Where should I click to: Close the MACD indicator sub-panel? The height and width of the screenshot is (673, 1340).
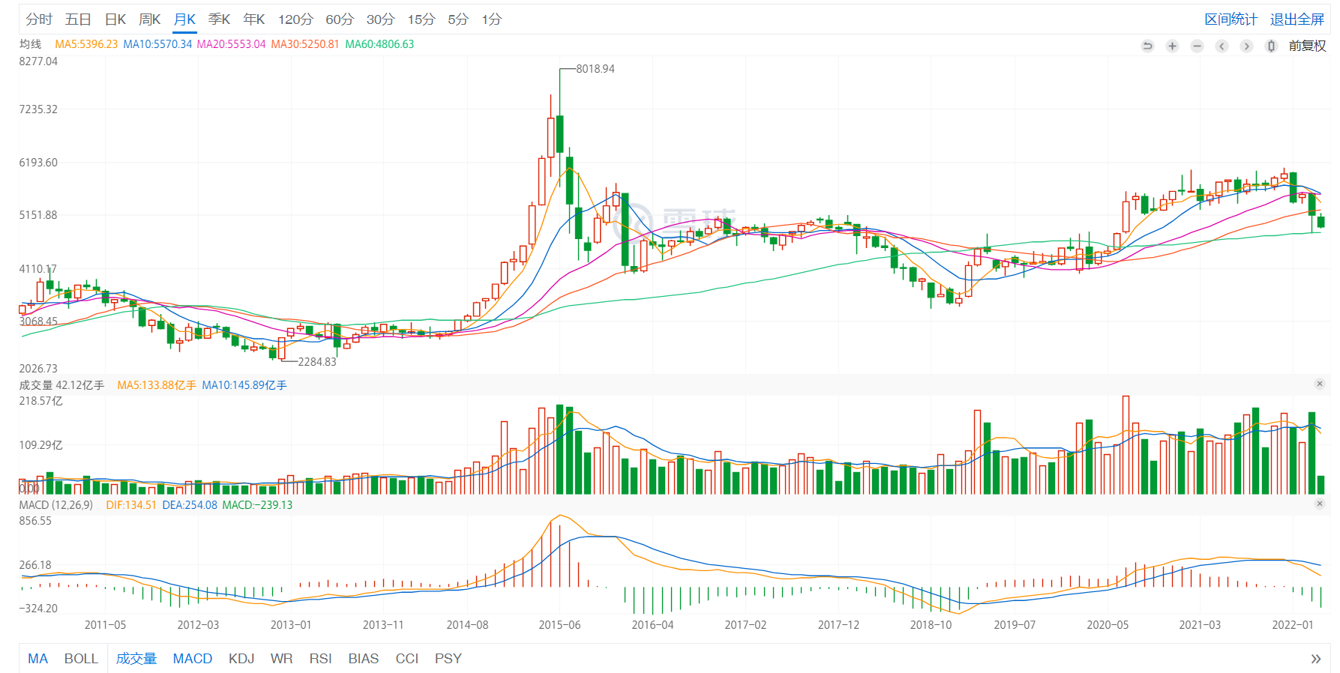point(1320,504)
